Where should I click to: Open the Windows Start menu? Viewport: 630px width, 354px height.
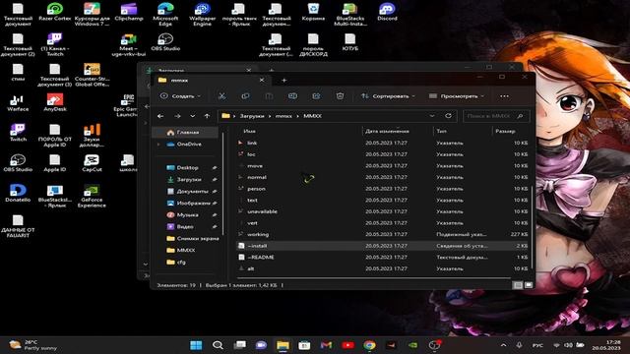pos(196,345)
